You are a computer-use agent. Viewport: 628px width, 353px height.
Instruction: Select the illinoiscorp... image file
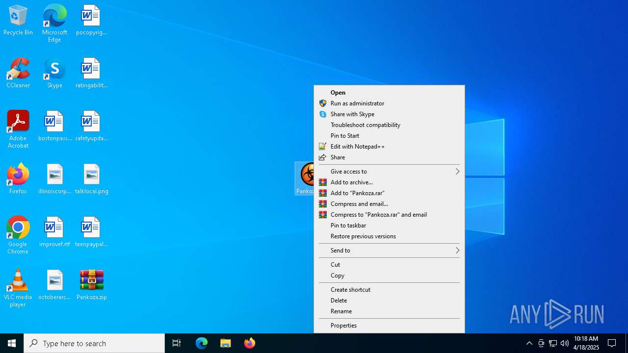[54, 179]
